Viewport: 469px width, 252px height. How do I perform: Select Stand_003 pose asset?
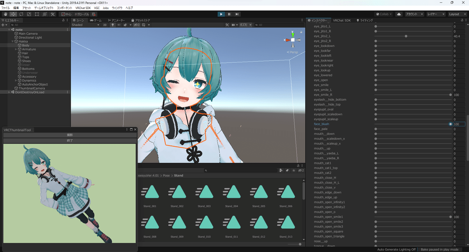point(204,195)
